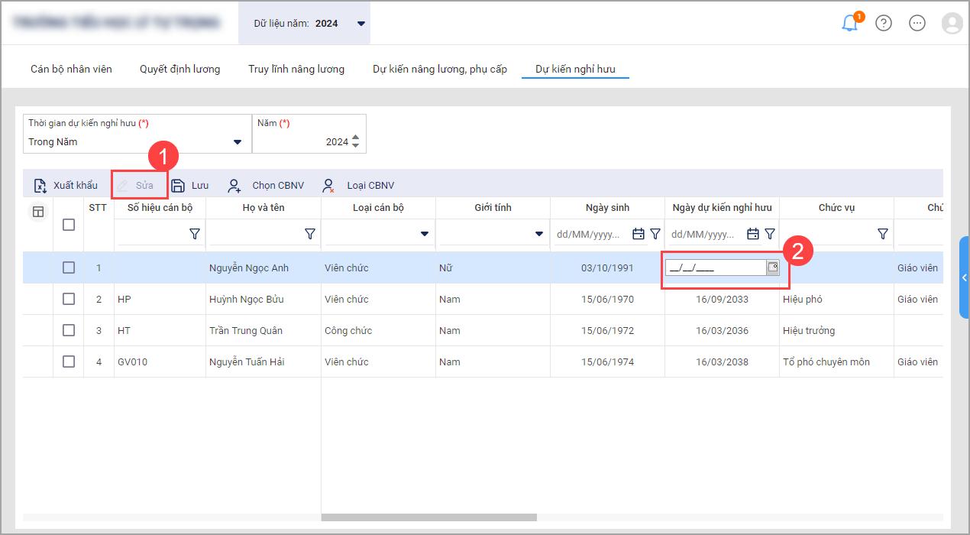Click the Hiệu trưởng position cell
Image resolution: width=970 pixels, height=535 pixels.
(x=809, y=330)
